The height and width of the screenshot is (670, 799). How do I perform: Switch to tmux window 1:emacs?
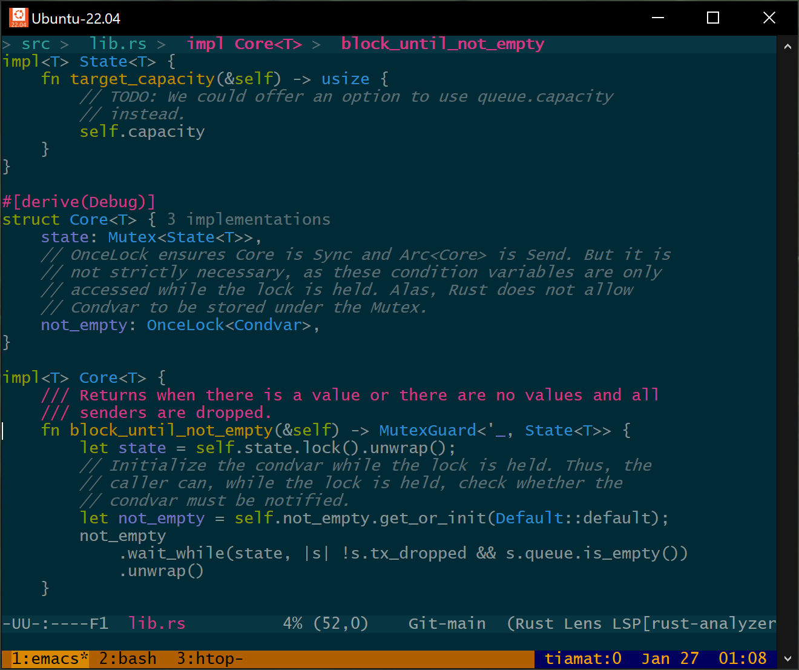coord(50,658)
